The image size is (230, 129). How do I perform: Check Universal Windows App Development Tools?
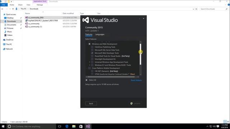click(x=92, y=62)
